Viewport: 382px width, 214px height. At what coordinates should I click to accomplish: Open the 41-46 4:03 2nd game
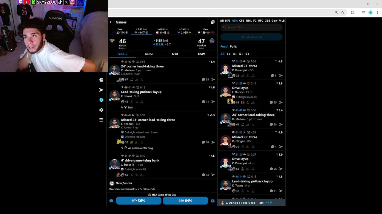[x=163, y=31]
